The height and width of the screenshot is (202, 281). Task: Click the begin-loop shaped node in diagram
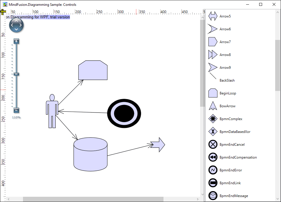pos(93,70)
